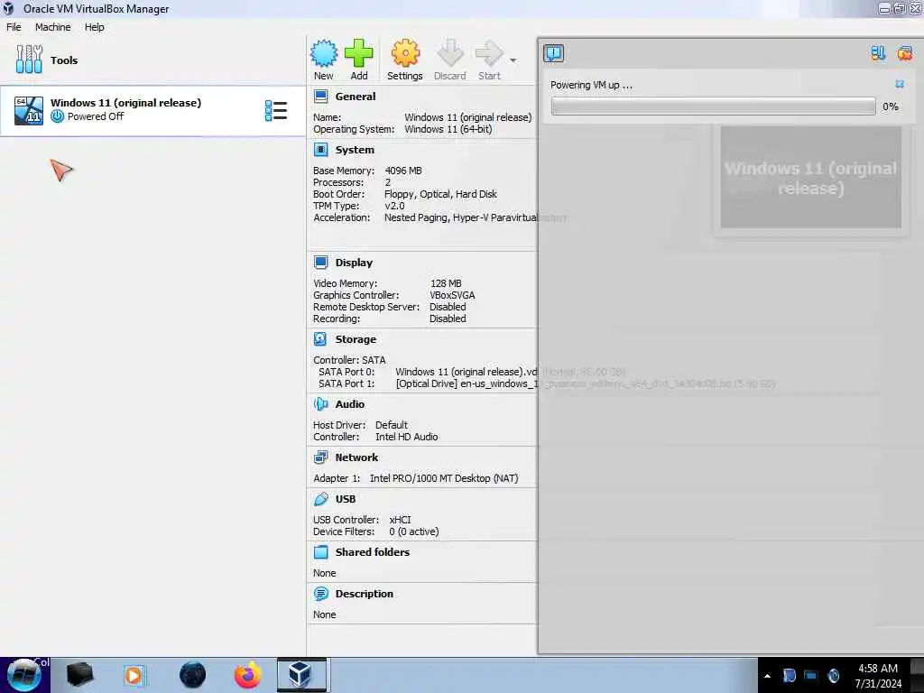Viewport: 924px width, 693px height.
Task: Open the Machine menu
Action: (52, 27)
